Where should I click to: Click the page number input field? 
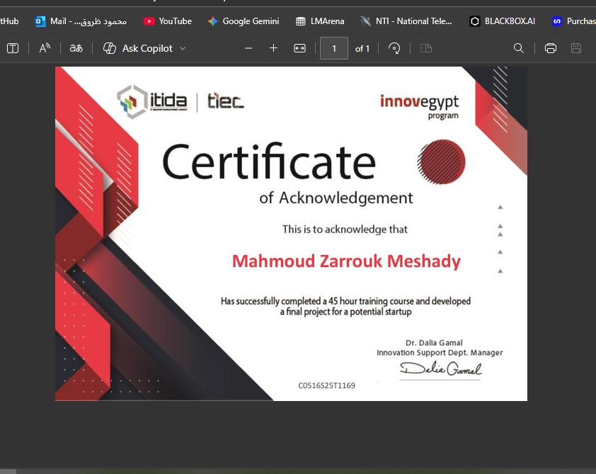click(x=333, y=48)
